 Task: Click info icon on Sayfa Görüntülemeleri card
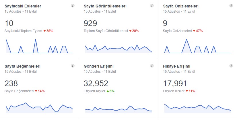pos(152,6)
